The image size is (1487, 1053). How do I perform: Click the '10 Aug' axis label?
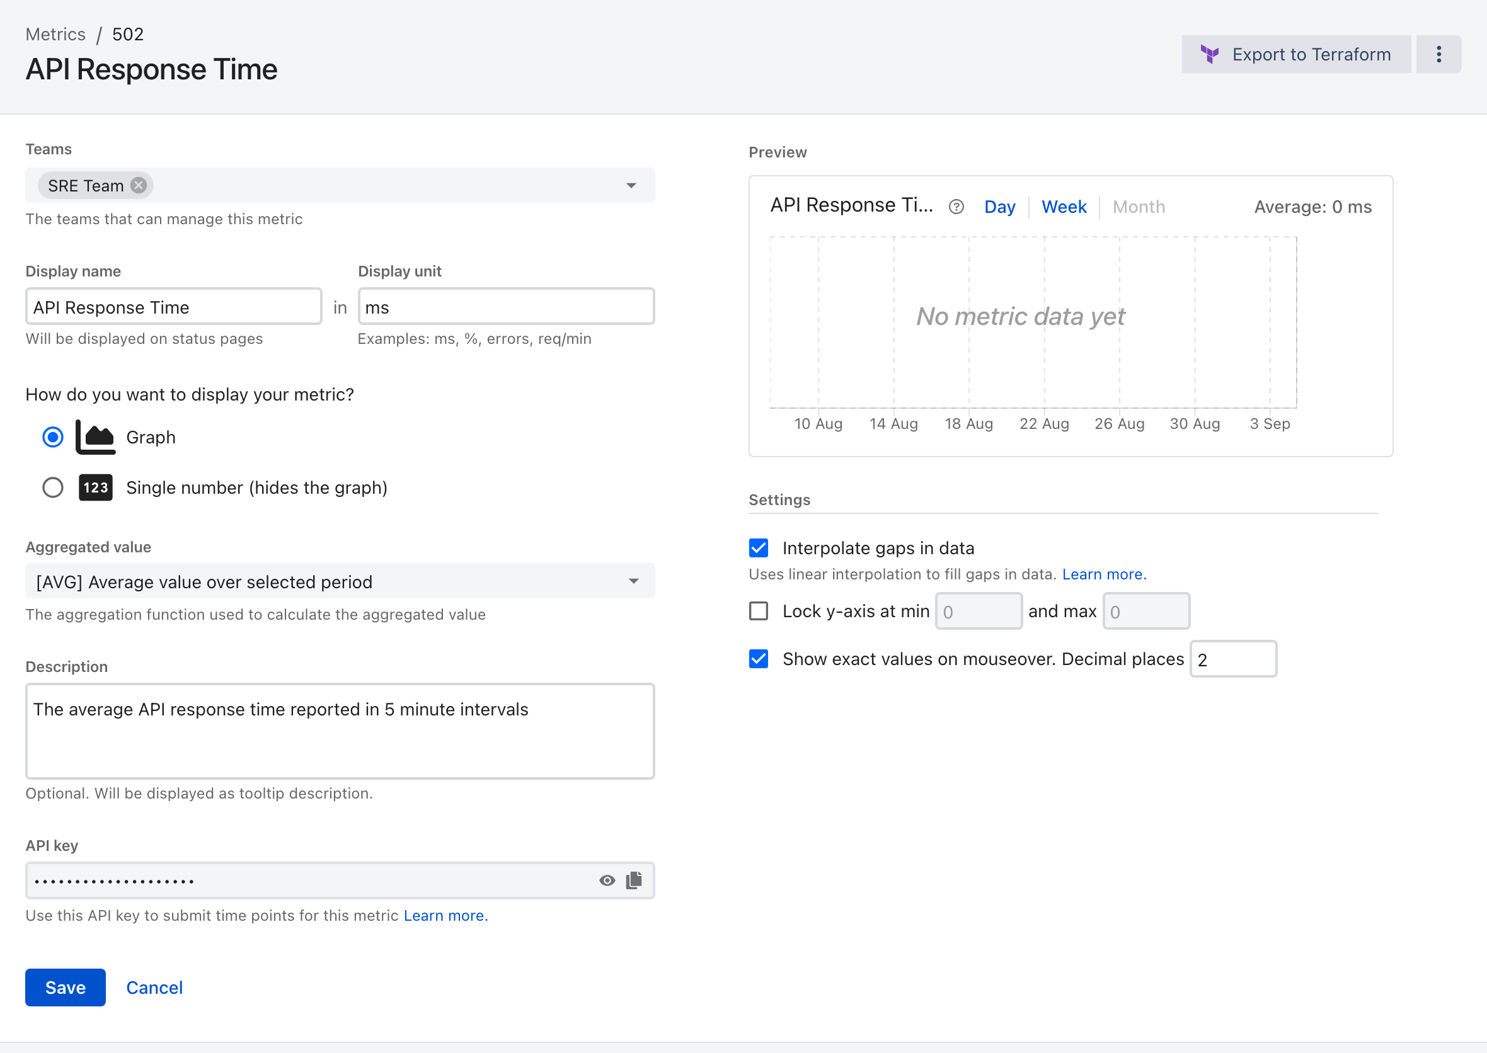pos(818,424)
